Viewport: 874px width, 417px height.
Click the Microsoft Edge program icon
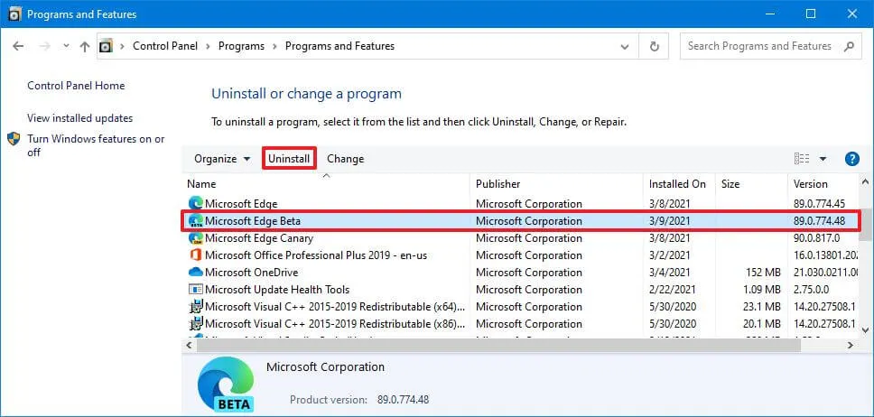pyautogui.click(x=195, y=204)
